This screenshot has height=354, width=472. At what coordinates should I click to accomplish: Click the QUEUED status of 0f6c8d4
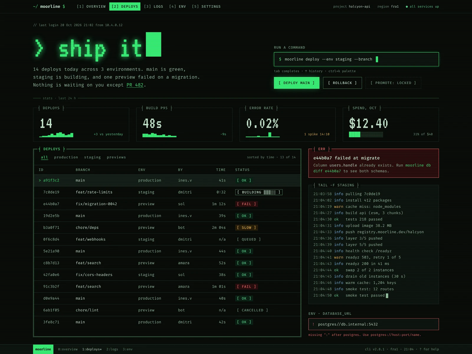[249, 240]
